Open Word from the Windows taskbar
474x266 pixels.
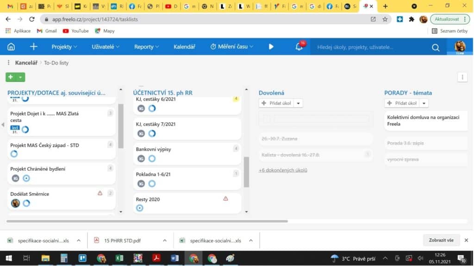click(175, 258)
